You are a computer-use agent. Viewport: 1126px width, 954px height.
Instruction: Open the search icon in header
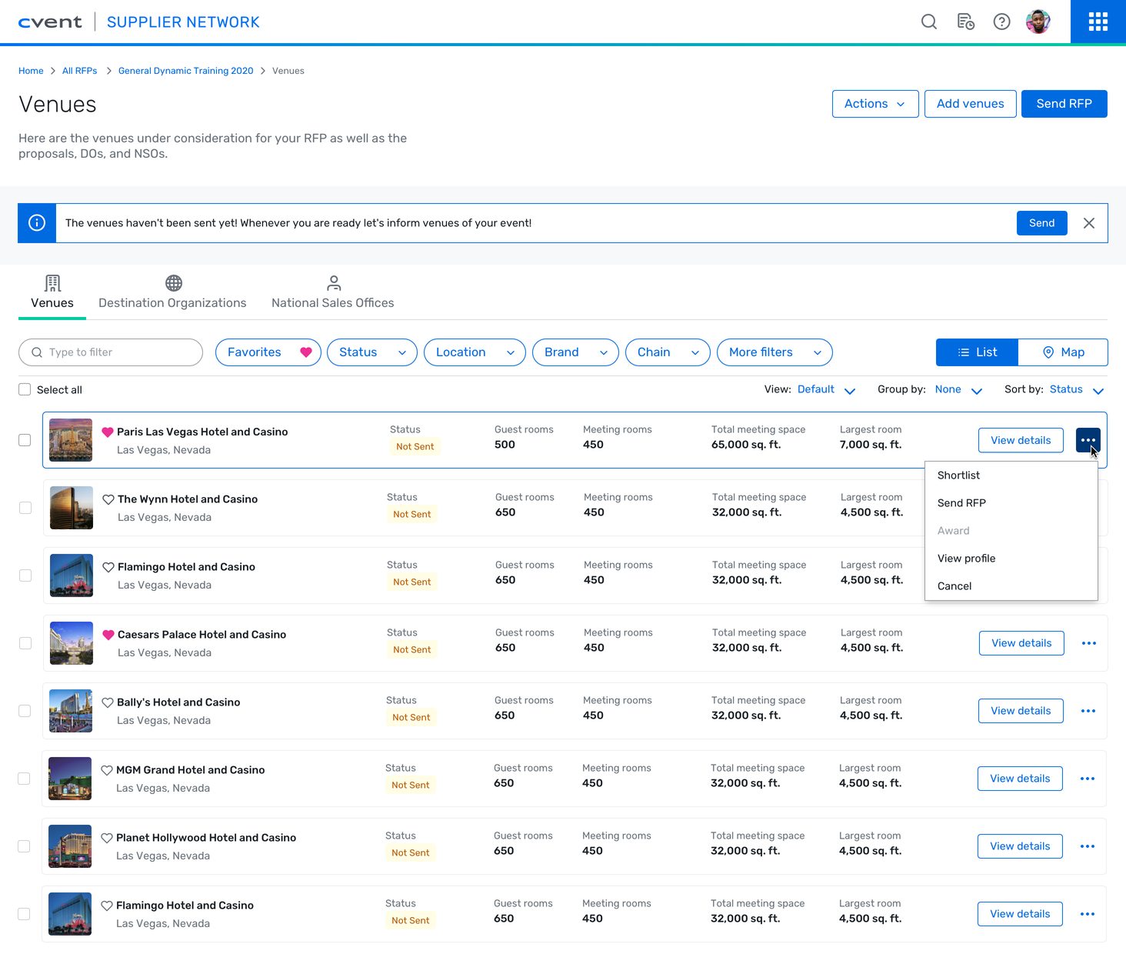tap(929, 22)
